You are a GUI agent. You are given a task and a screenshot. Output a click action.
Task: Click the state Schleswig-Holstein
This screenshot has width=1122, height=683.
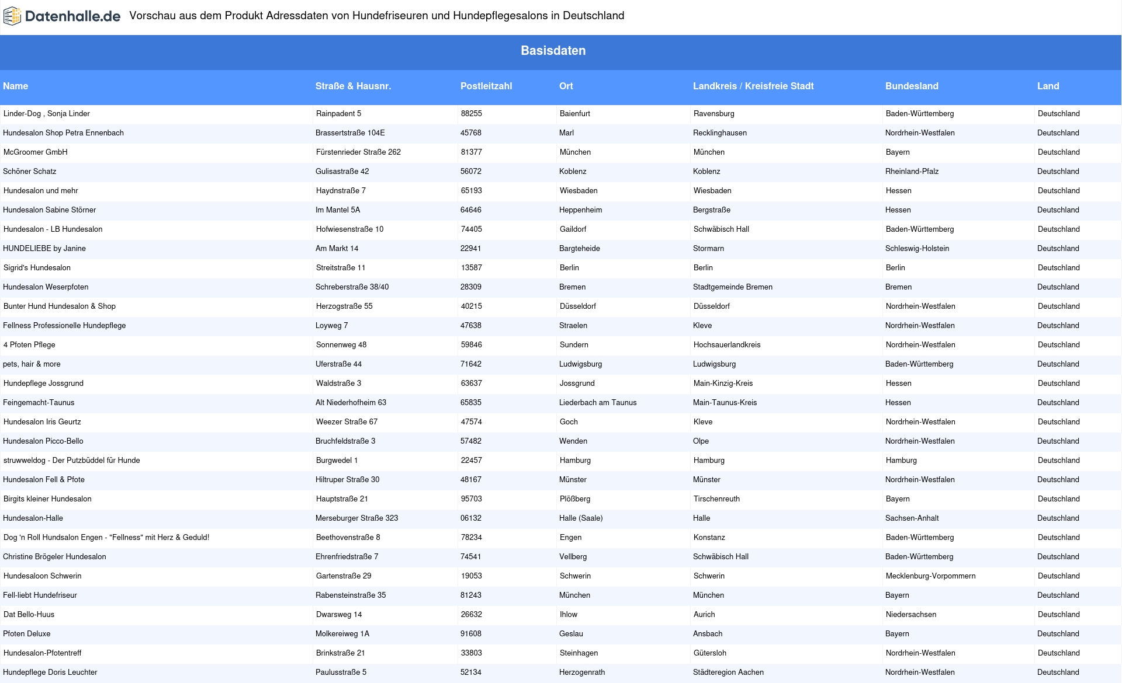pos(917,248)
